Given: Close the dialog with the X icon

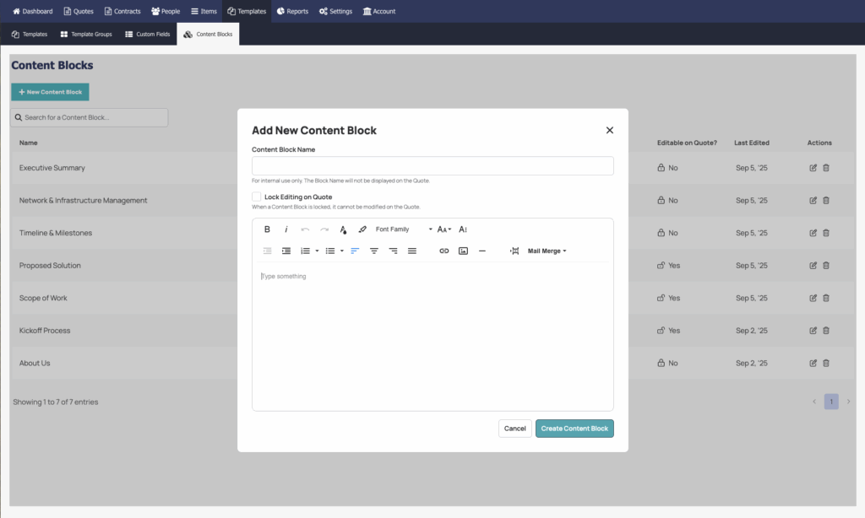Looking at the screenshot, I should (610, 130).
